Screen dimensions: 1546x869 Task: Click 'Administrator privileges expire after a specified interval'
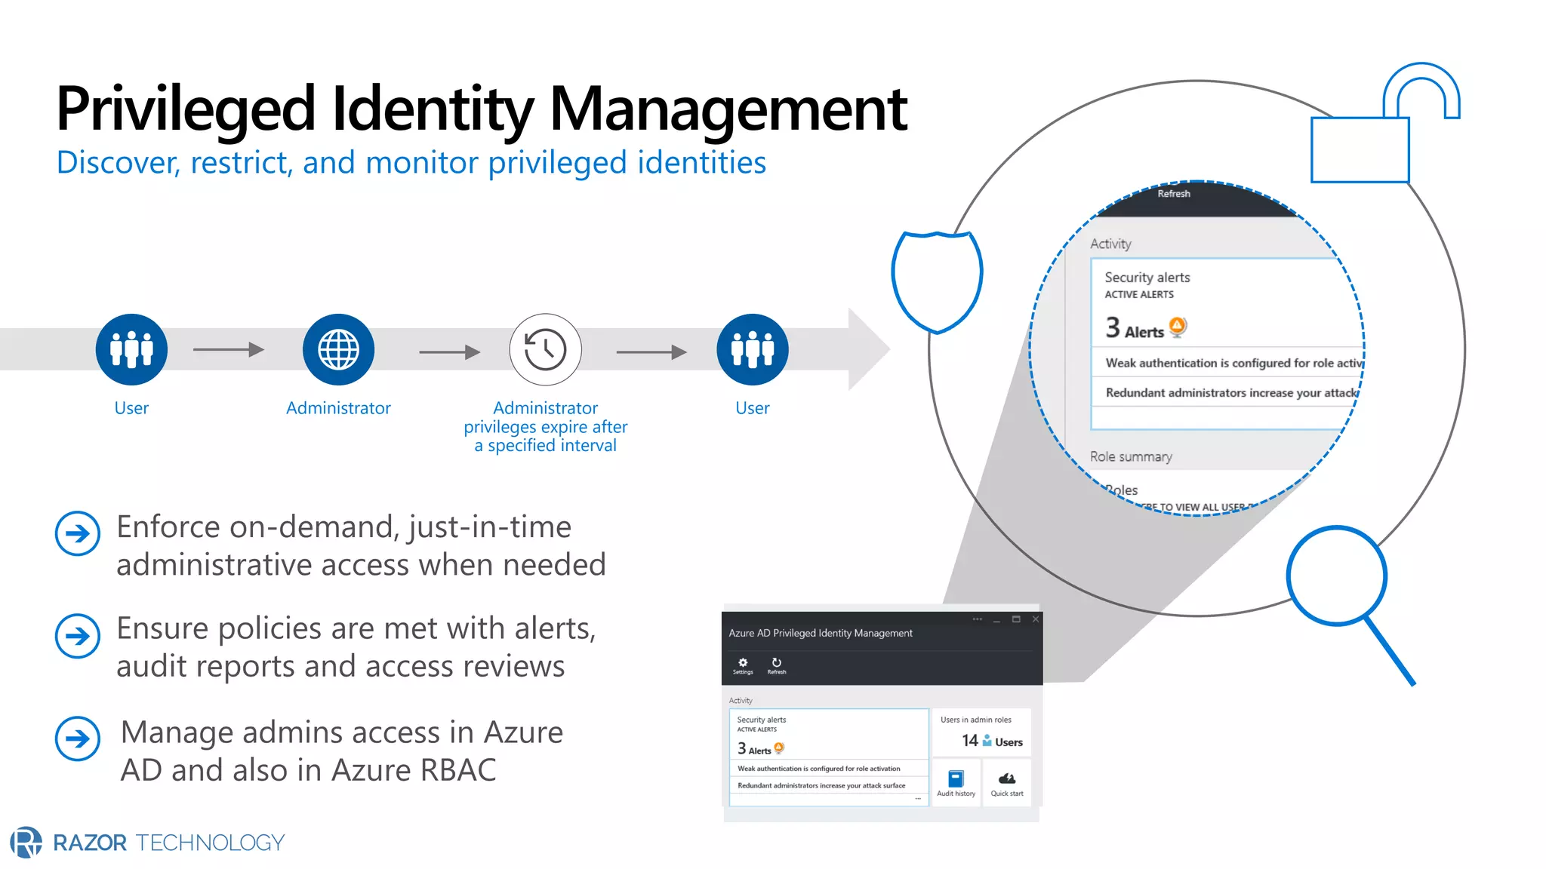pos(545,427)
